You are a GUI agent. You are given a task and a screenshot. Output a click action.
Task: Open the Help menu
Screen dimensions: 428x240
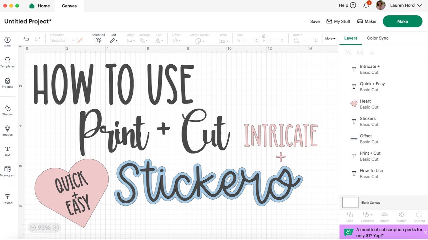click(x=347, y=5)
